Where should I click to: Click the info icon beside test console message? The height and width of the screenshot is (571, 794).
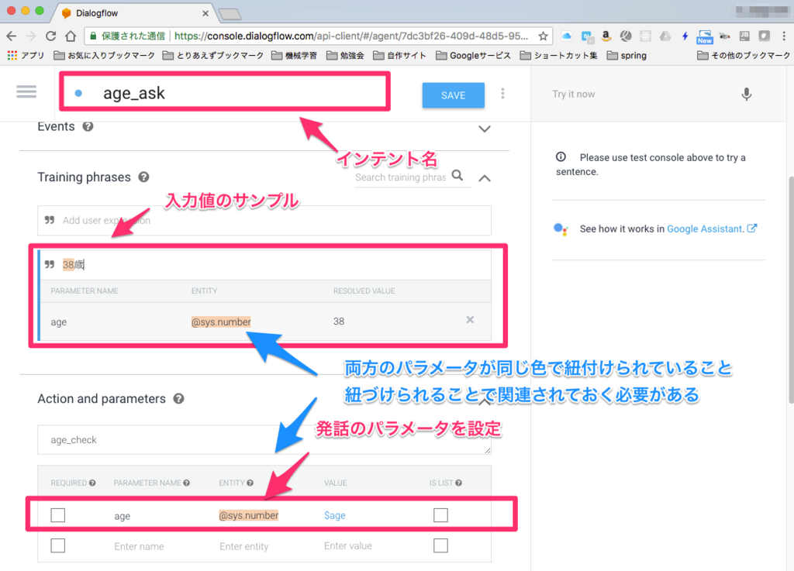tap(561, 157)
